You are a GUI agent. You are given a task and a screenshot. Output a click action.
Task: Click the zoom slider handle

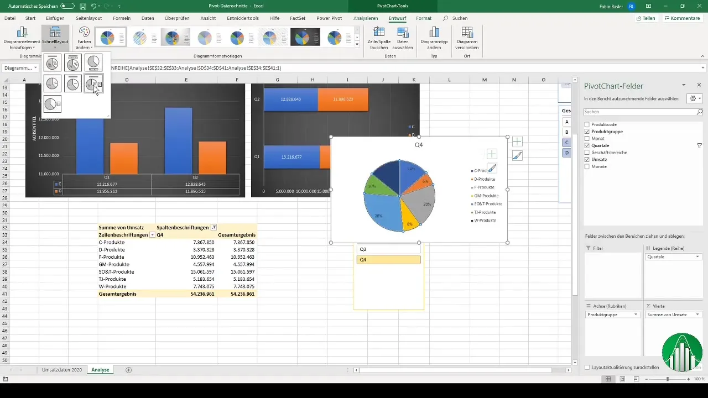pos(668,379)
